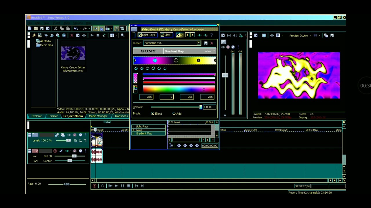
Task: Open the preview grid overlay dropdown
Action: [319, 36]
